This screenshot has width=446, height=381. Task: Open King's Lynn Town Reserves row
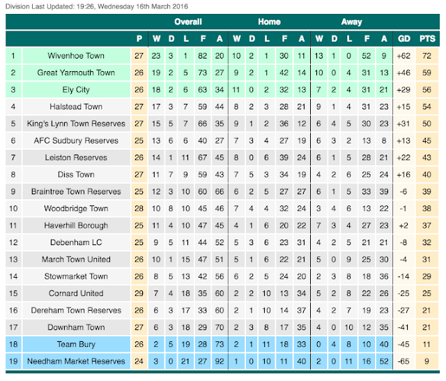pyautogui.click(x=76, y=124)
